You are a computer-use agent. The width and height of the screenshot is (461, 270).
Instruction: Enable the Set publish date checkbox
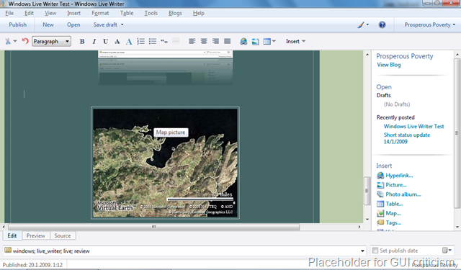(375, 251)
